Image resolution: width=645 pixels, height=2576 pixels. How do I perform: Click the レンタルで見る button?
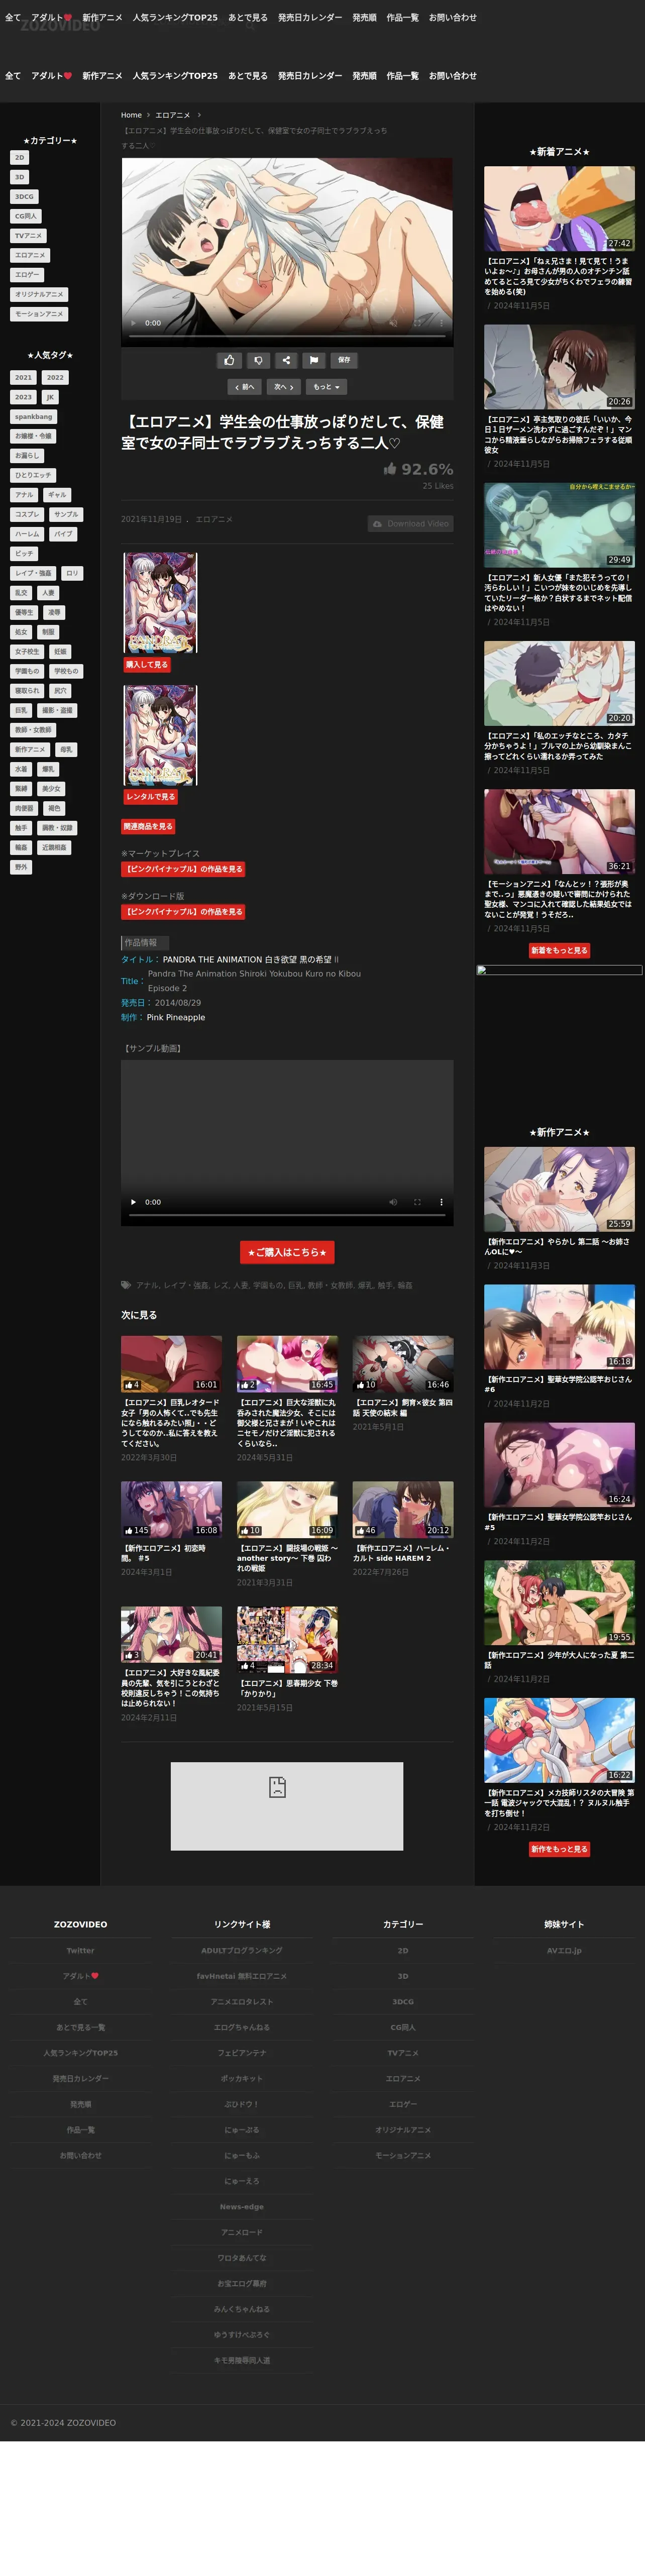[150, 797]
